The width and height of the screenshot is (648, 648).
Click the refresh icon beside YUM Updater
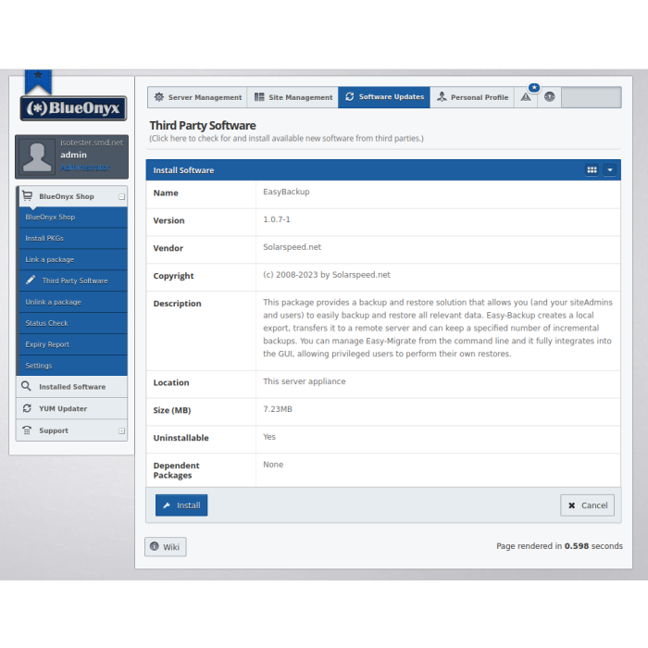coord(27,408)
